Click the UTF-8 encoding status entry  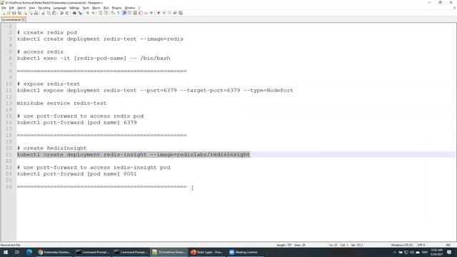[x=421, y=245]
